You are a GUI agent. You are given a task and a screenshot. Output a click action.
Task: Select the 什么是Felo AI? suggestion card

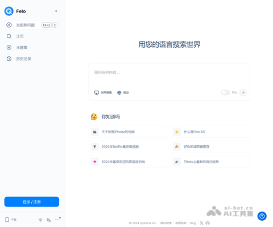(x=210, y=132)
